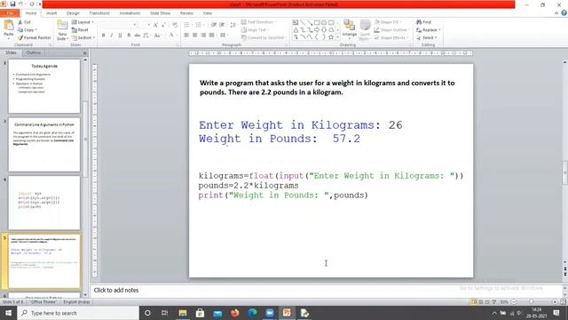Increase list indent level
This screenshot has height=320, width=568.
point(222,25)
